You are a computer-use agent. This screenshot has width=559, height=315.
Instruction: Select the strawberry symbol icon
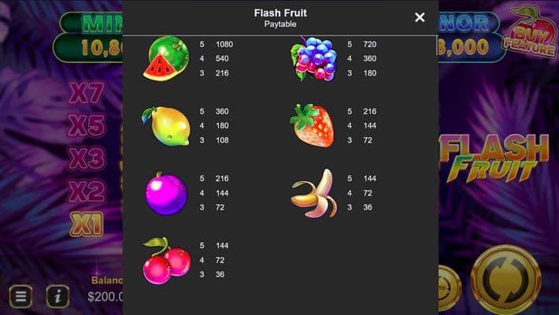(x=313, y=125)
